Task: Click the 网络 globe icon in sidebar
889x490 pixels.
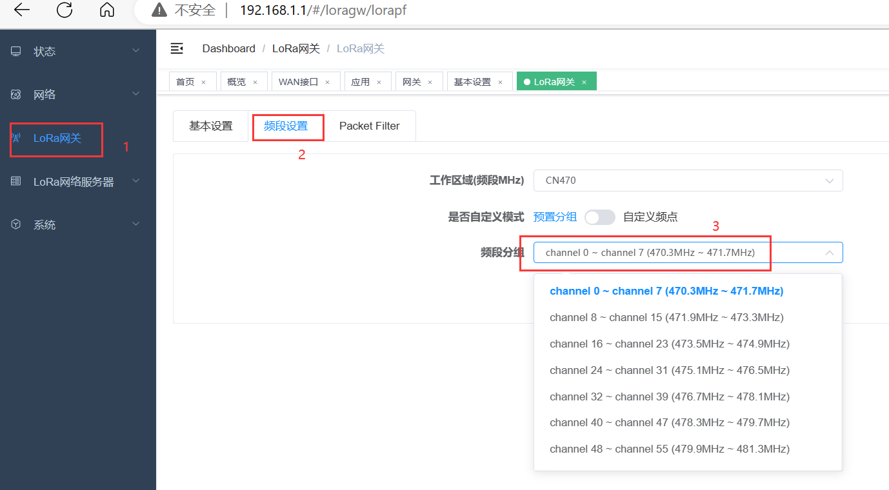Action: tap(16, 95)
